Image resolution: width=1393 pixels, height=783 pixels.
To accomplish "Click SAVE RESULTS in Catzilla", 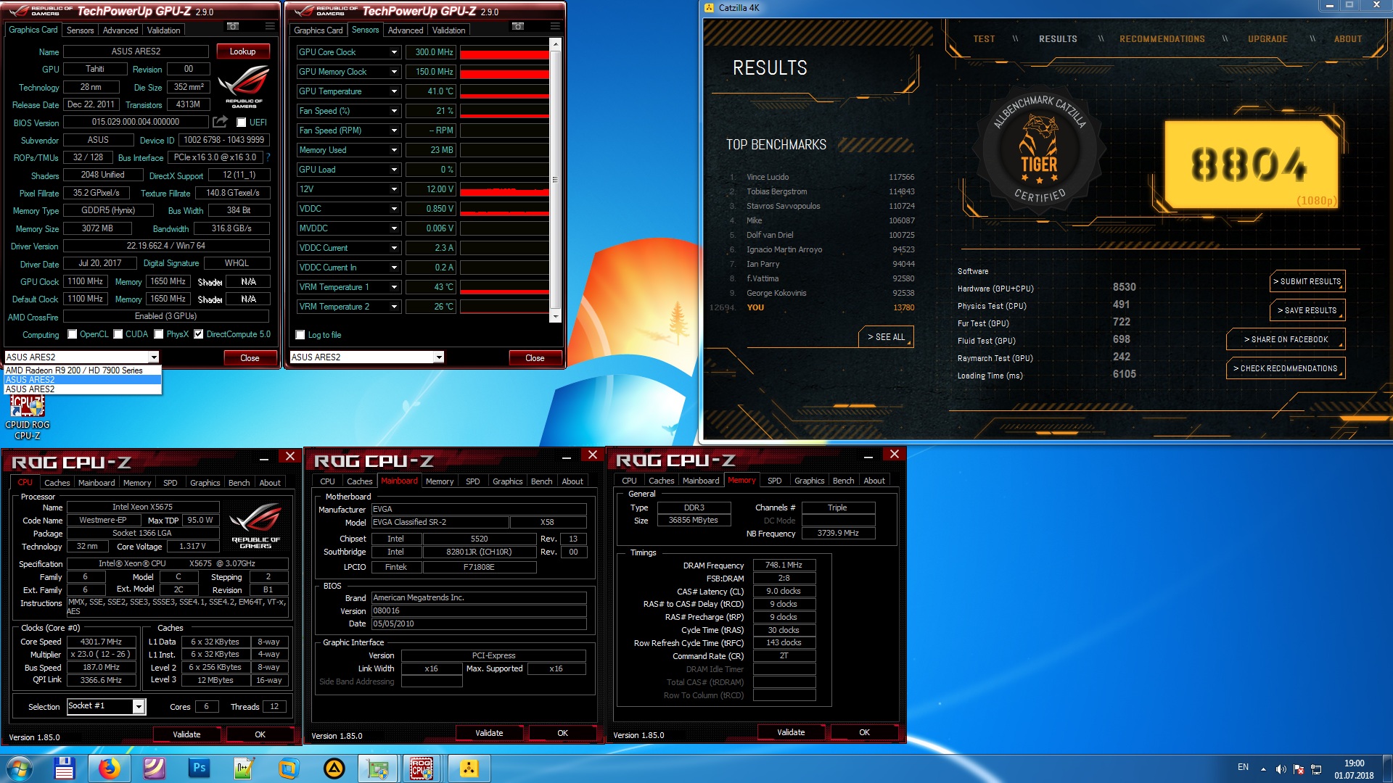I will click(1307, 310).
